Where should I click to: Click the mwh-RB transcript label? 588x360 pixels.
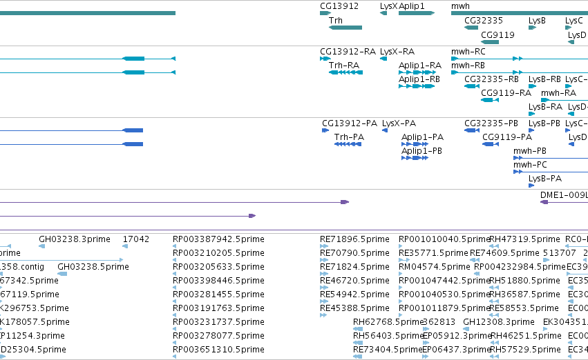click(x=468, y=66)
